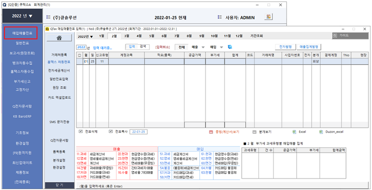Open the 가이드 guide button
Image resolution: width=372 pixels, height=190 pixels.
[x=350, y=35]
